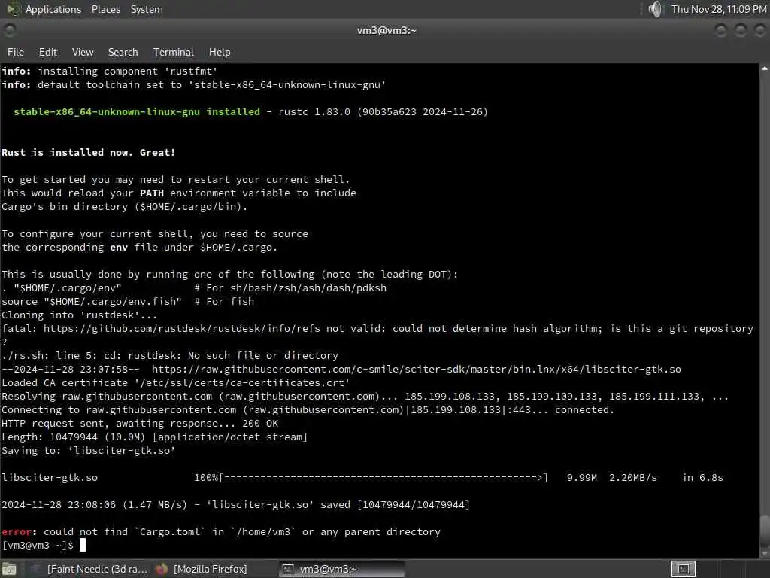Click the Applications logo icon
Viewport: 770px width, 578px height.
point(14,9)
